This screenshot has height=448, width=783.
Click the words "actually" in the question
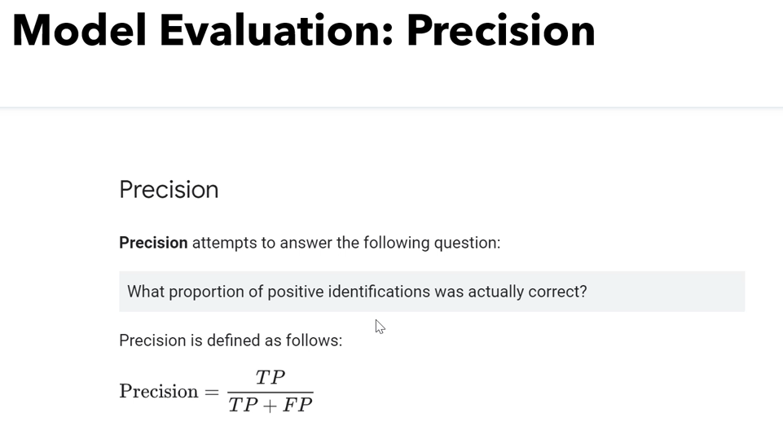tap(495, 292)
